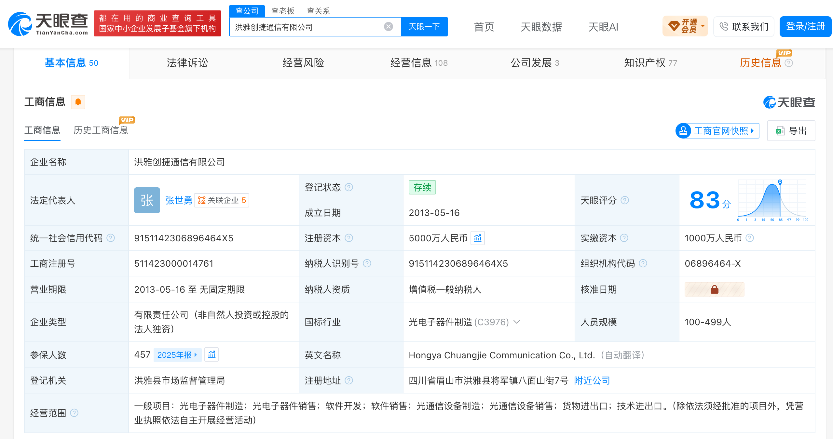The image size is (833, 439).
Task: Open 附近公司 nearby companies link
Action: pyautogui.click(x=592, y=380)
